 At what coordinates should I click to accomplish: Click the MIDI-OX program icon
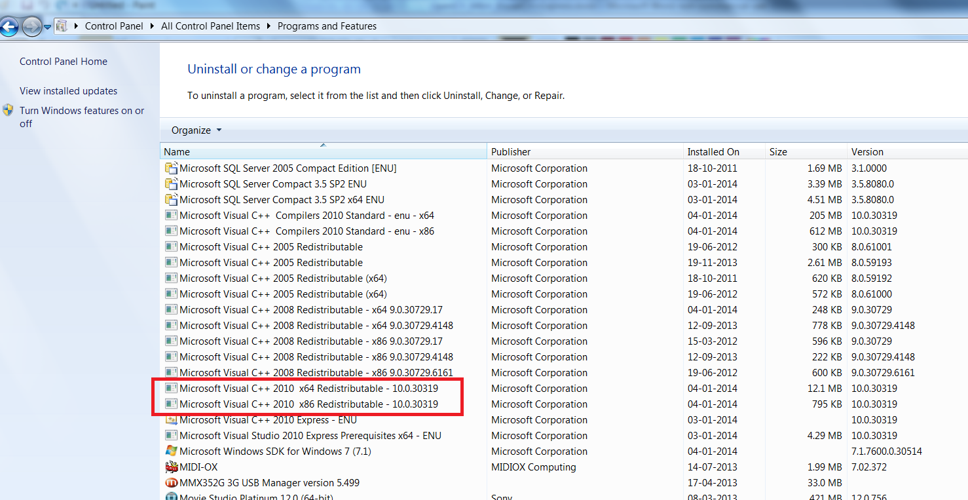point(171,467)
